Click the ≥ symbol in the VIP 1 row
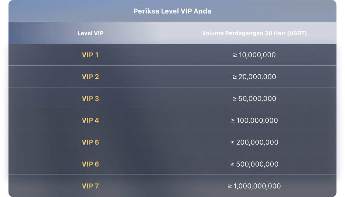This screenshot has height=197, width=345. (235, 55)
